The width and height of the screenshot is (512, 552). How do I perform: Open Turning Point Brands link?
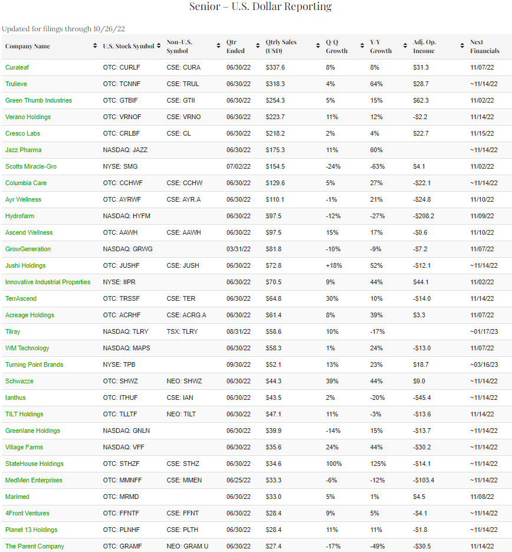pyautogui.click(x=34, y=364)
